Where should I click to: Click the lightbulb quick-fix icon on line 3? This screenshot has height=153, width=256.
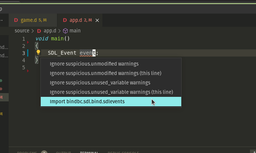pyautogui.click(x=38, y=52)
